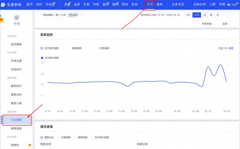Click the 12-13 x-axis date label
The width and height of the screenshot is (240, 149).
pyautogui.click(x=226, y=111)
